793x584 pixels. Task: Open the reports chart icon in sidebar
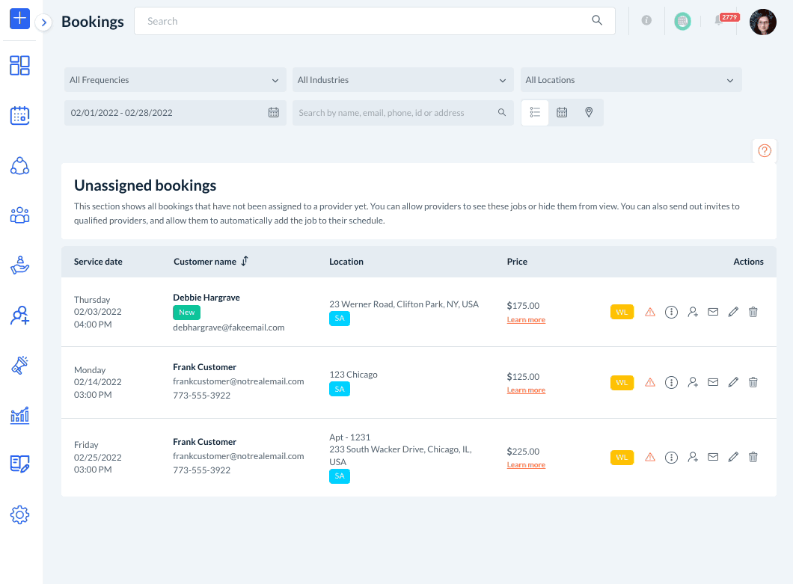19,415
